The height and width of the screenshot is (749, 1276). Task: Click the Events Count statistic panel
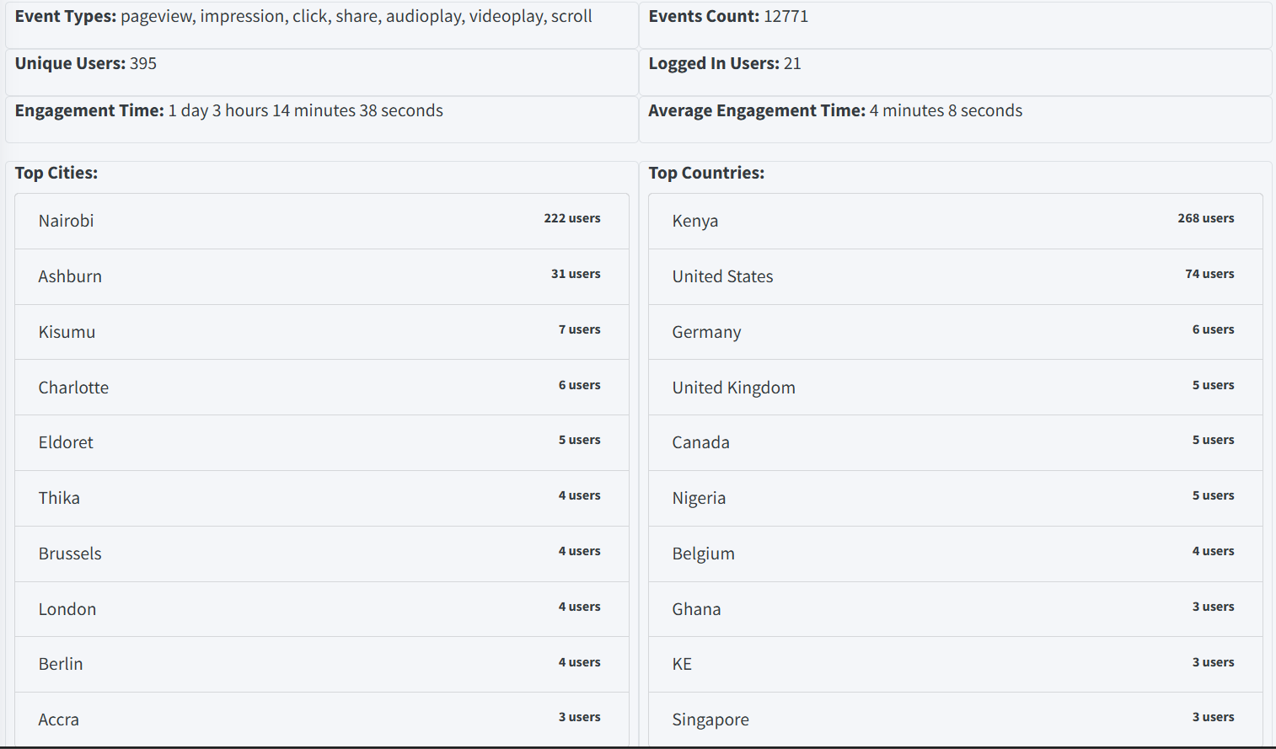pos(955,25)
